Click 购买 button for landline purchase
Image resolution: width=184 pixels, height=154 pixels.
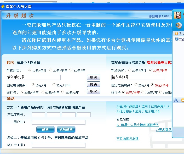(94, 84)
